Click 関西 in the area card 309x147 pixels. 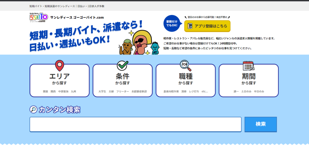coord(53,92)
